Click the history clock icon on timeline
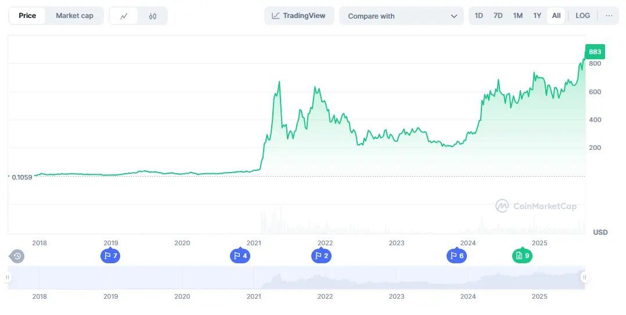The width and height of the screenshot is (626, 315). (x=17, y=256)
